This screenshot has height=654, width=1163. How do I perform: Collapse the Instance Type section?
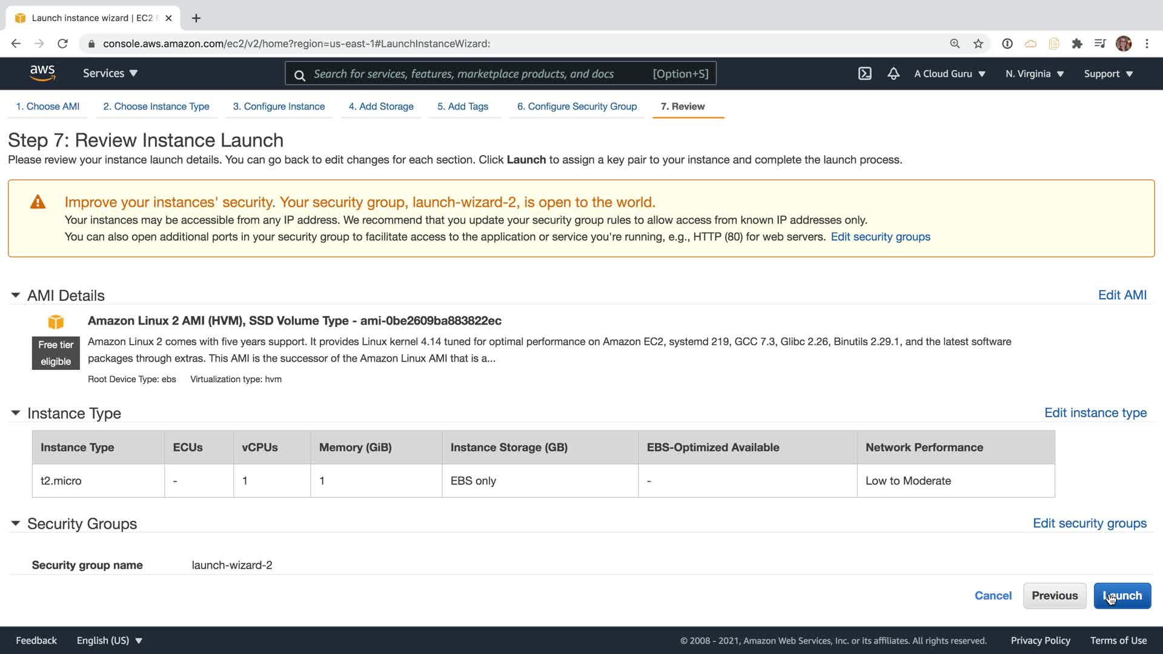16,413
